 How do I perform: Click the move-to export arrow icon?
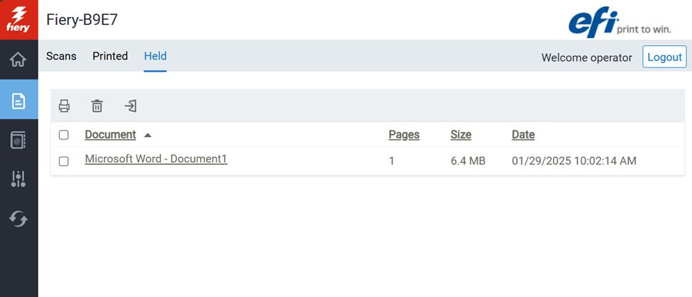(131, 106)
